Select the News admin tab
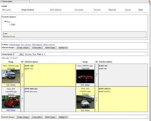Screen dimensions: 151x121 15,2
